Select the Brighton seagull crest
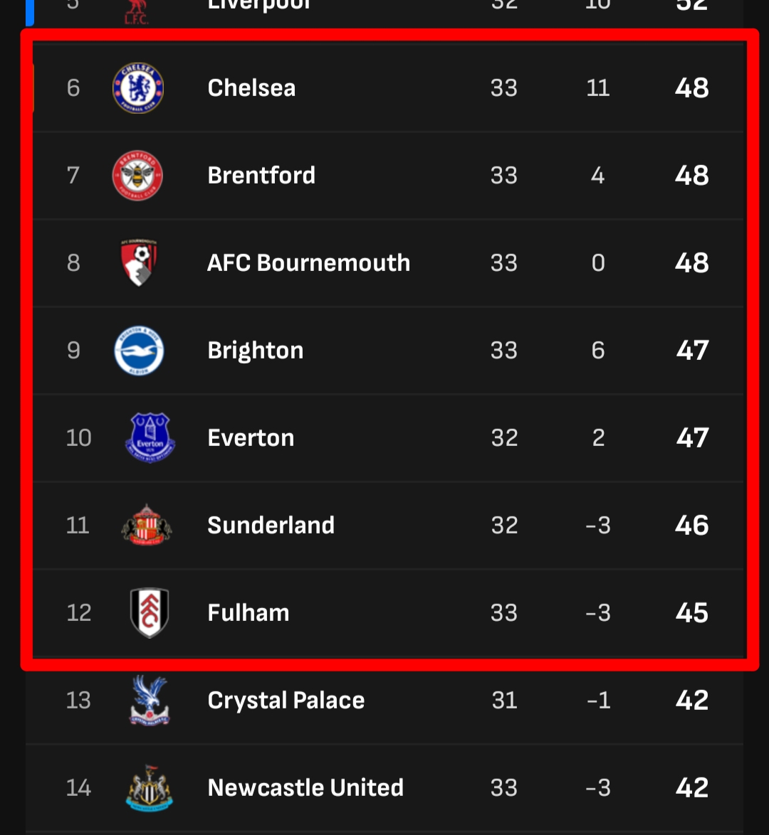The image size is (769, 835). (140, 351)
